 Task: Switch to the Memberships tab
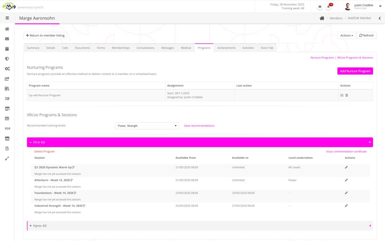[x=121, y=48]
